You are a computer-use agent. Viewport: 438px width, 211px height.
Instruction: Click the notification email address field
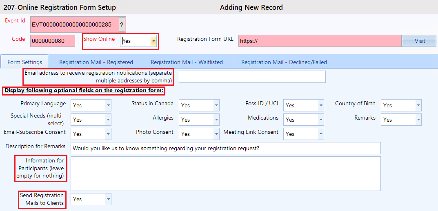252,77
